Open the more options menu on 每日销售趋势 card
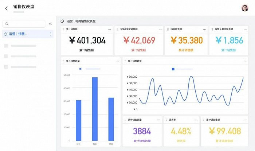Image resolution: width=255 pixels, height=151 pixels. point(245,61)
